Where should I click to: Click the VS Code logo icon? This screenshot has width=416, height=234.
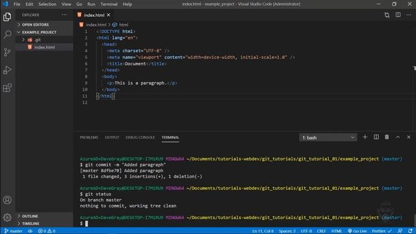(5, 4)
